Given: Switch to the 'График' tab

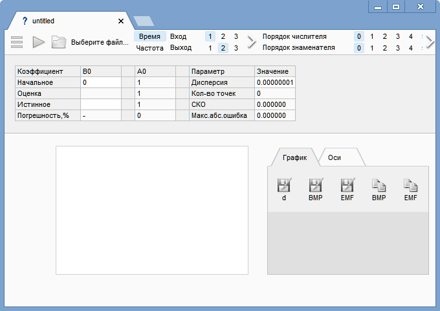Looking at the screenshot, I should pyautogui.click(x=294, y=157).
